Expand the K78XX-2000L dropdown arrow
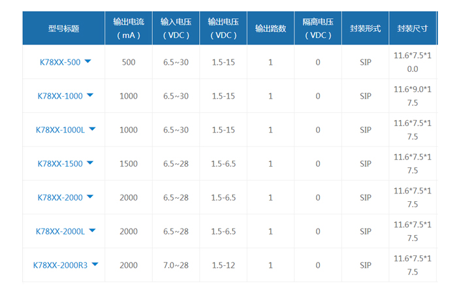The height and width of the screenshot is (292, 457). [93, 231]
